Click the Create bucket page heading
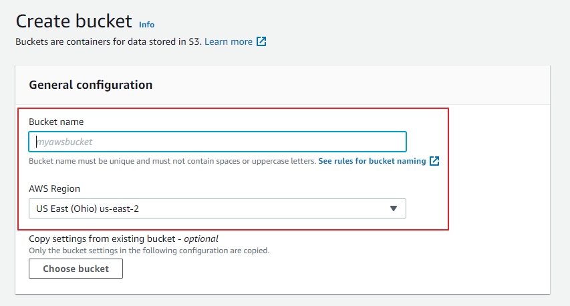570x306 pixels. click(74, 21)
